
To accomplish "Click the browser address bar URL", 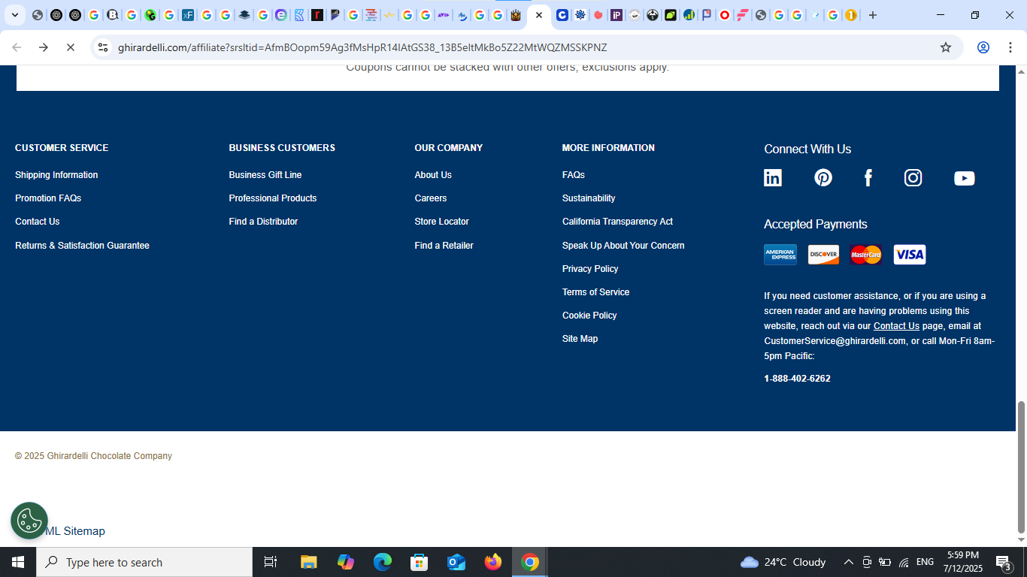I will pyautogui.click(x=362, y=47).
